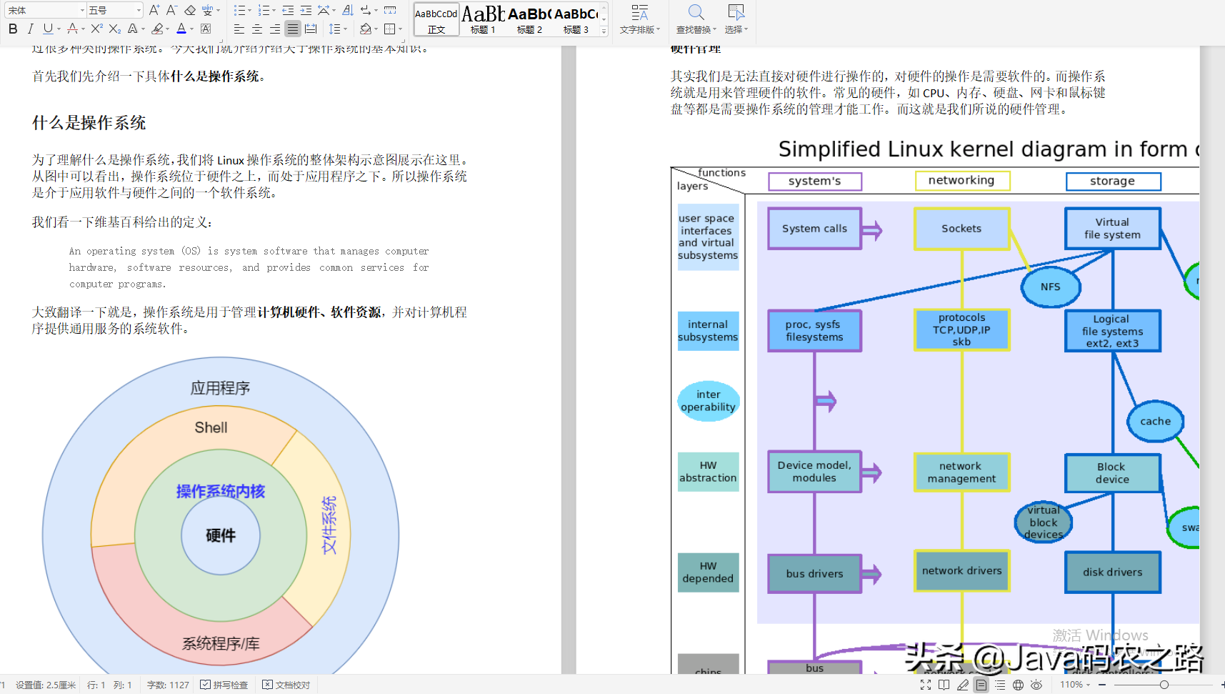Toggle justify alignment
The image size is (1225, 694).
pos(293,29)
